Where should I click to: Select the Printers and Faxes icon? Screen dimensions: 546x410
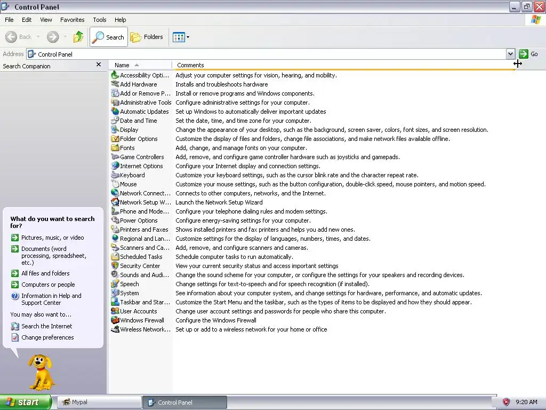coord(115,229)
